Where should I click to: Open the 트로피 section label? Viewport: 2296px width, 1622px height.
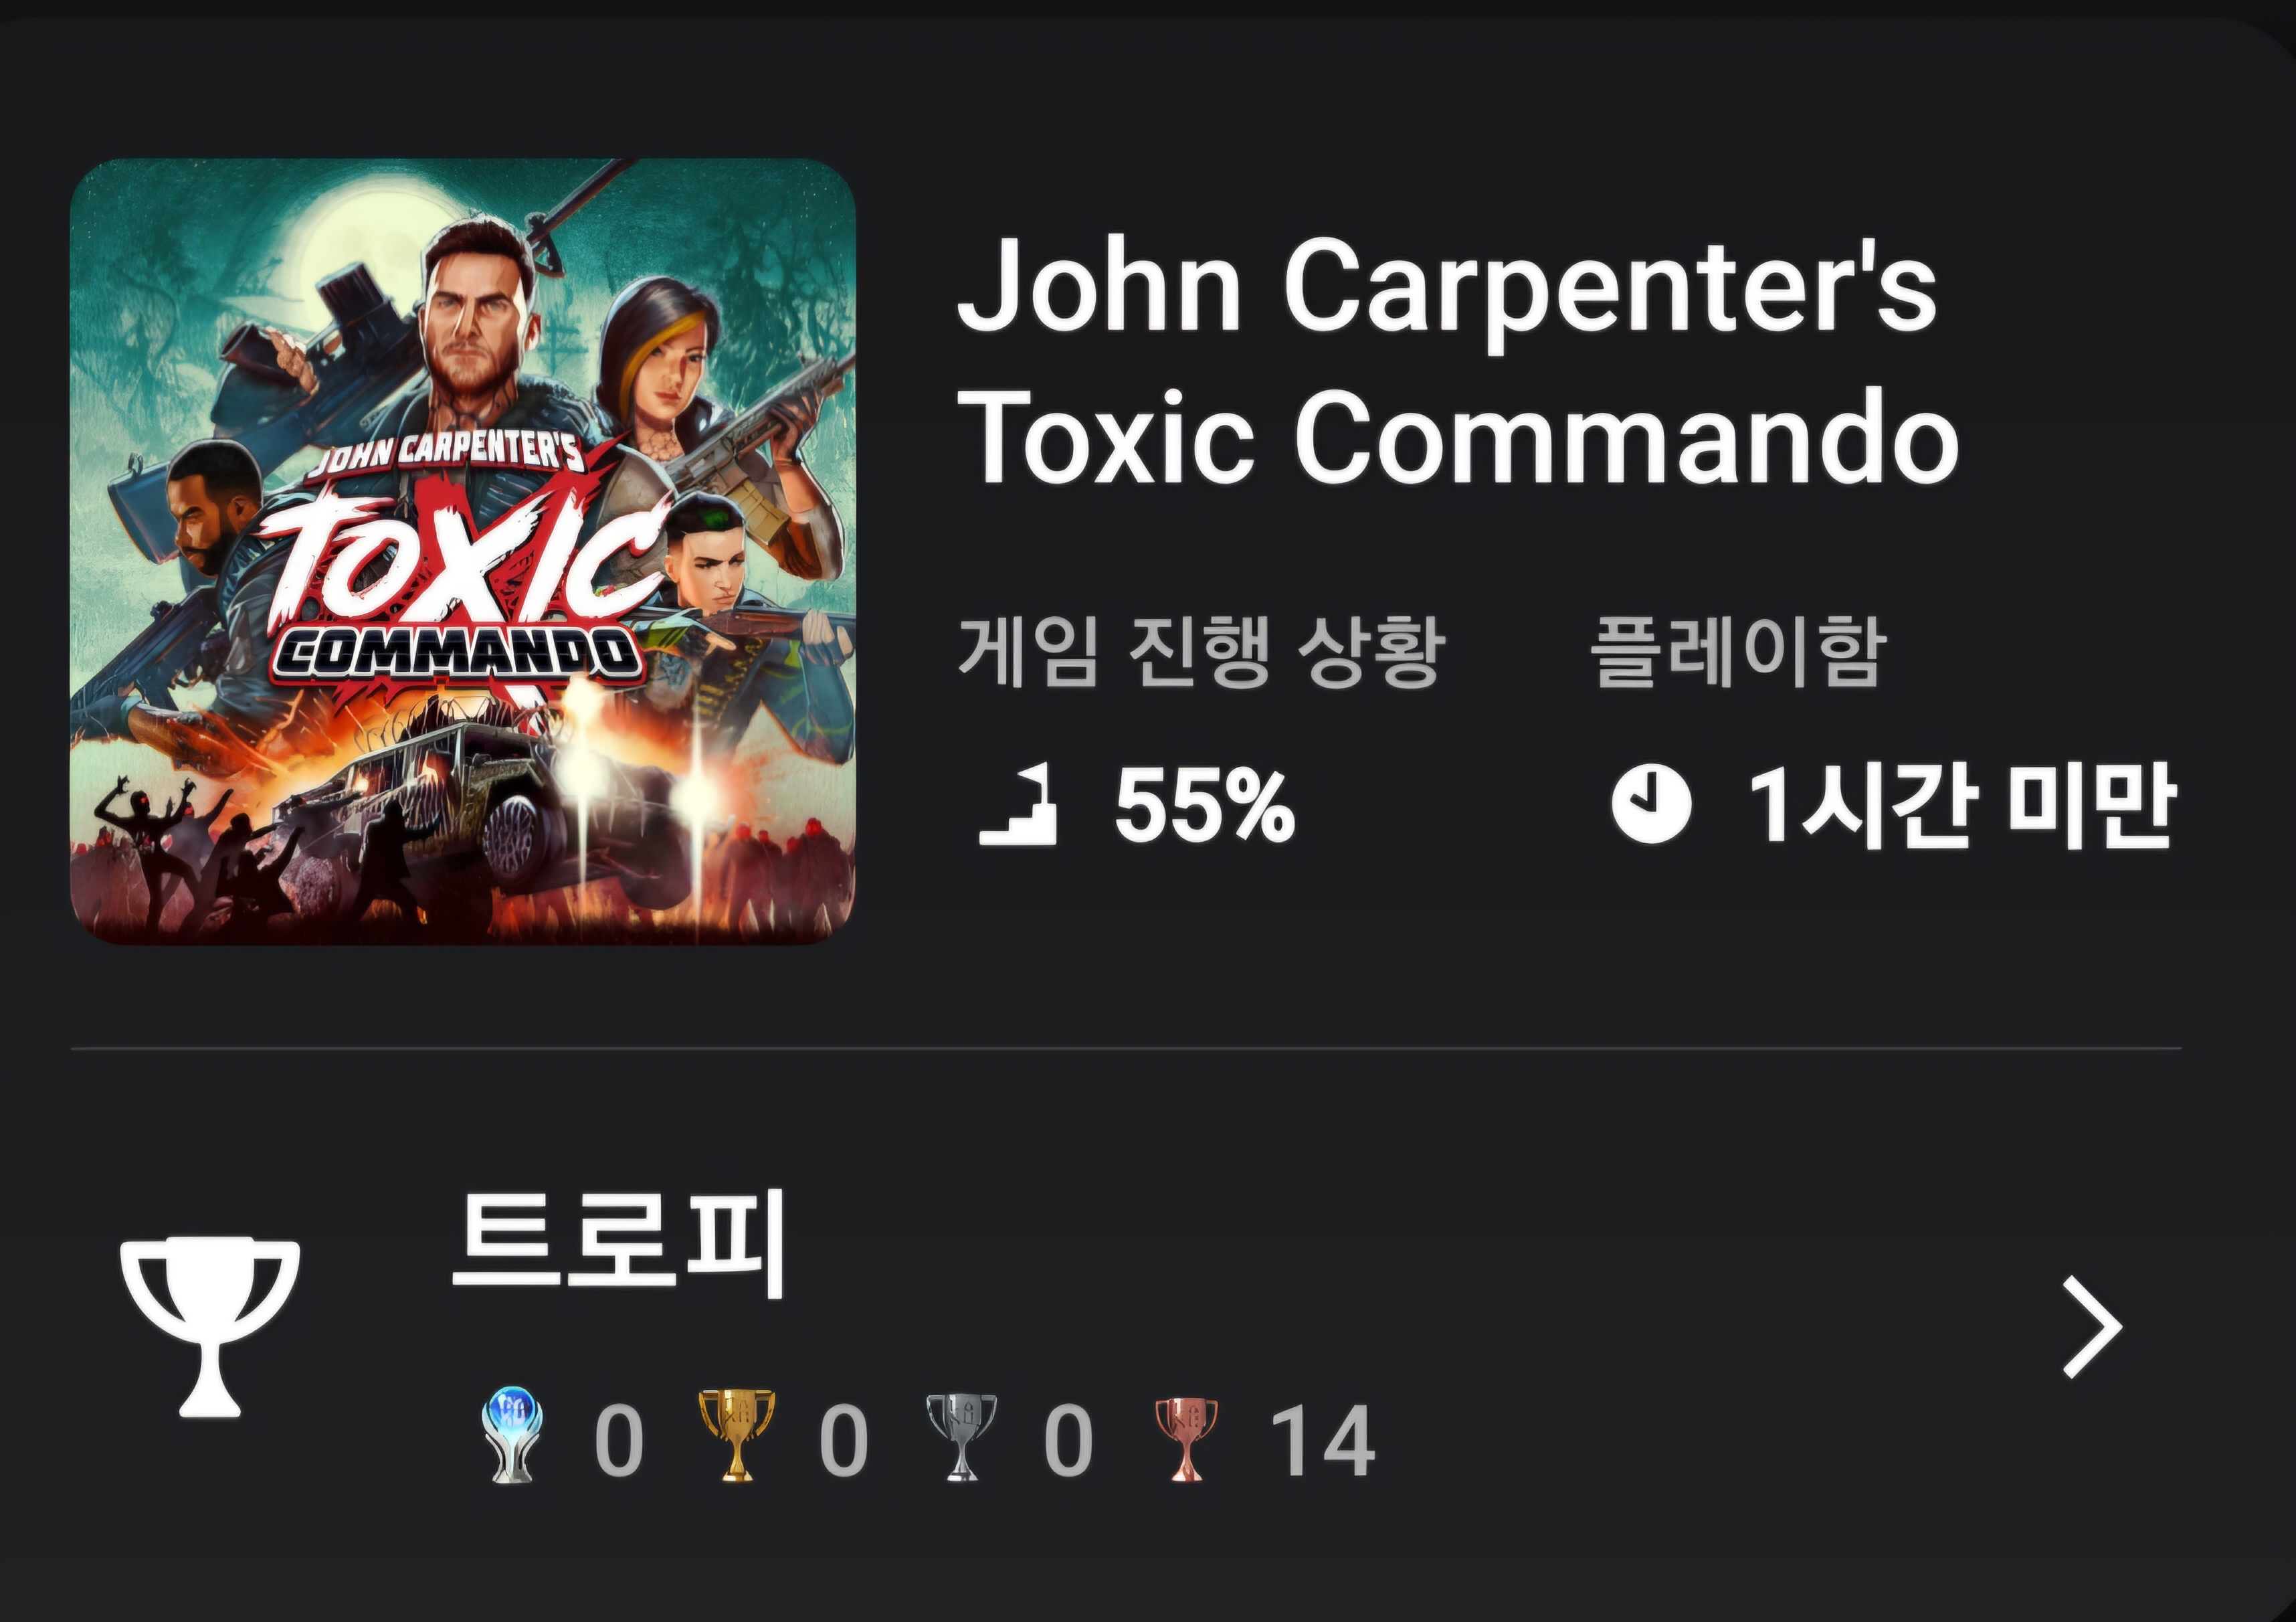pos(619,1244)
